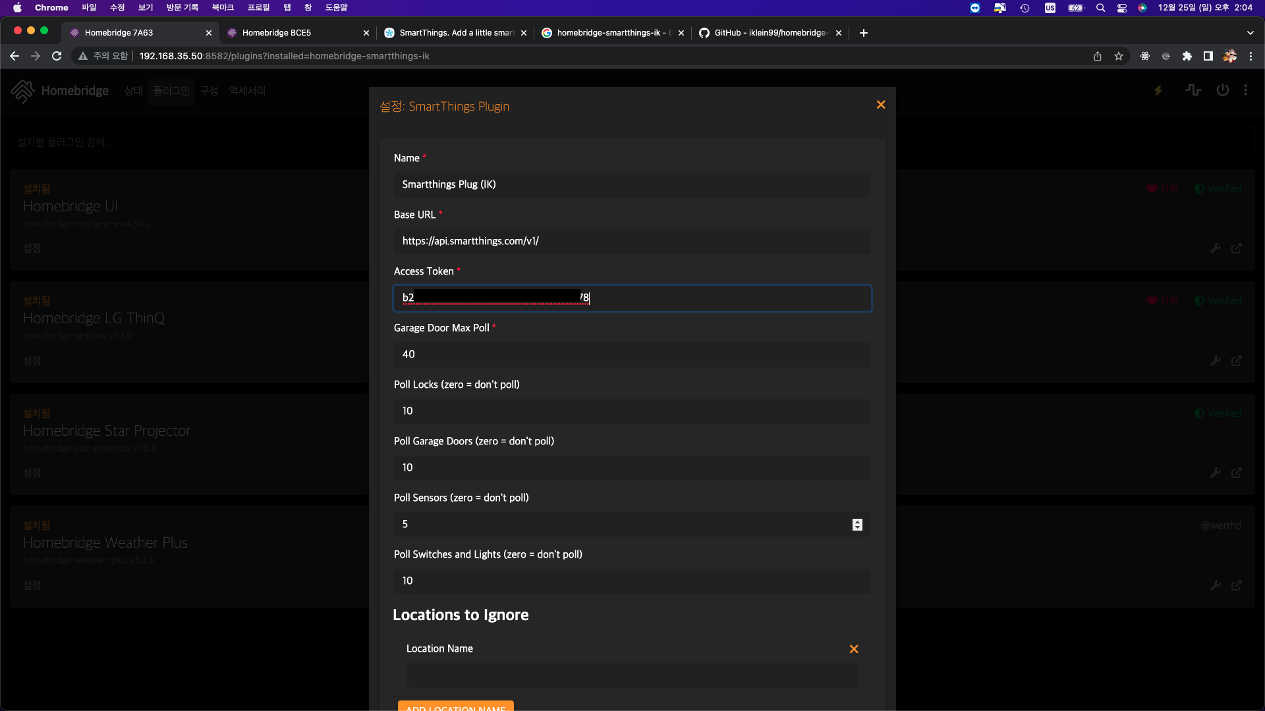Click the page share icon in address bar
Viewport: 1265px width, 711px height.
pyautogui.click(x=1098, y=57)
